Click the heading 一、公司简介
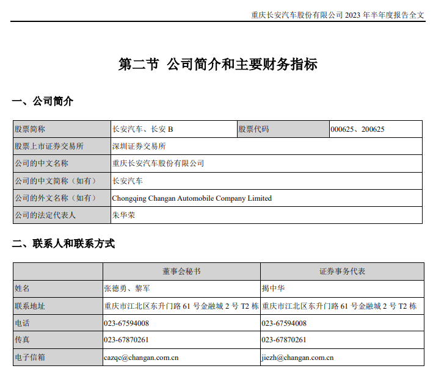The height and width of the screenshot is (374, 433). (x=43, y=101)
